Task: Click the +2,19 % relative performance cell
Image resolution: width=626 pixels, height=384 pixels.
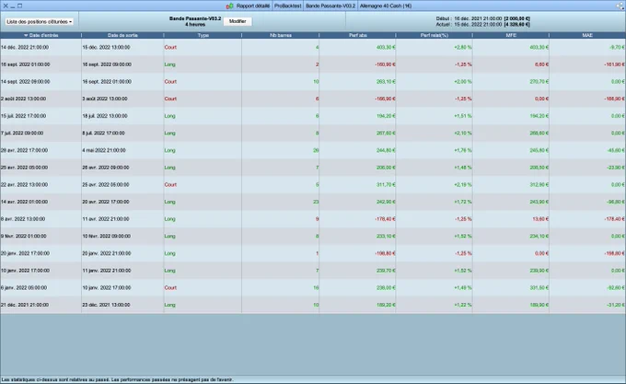Action: (463, 185)
